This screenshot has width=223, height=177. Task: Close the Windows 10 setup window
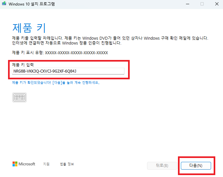(217, 4)
